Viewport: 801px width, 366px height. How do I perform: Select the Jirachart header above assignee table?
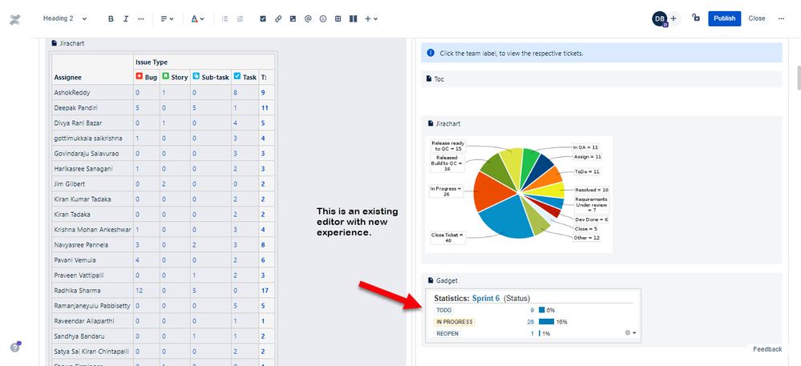[68, 43]
